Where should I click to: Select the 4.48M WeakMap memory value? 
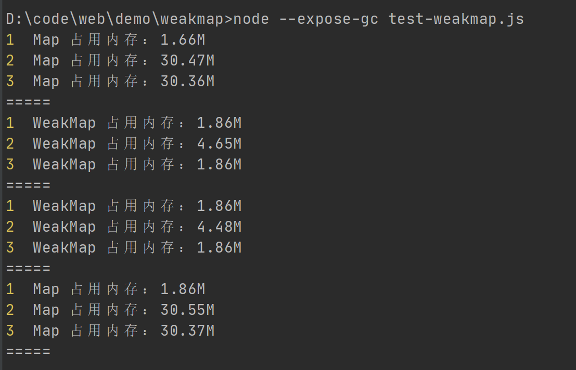coord(219,227)
